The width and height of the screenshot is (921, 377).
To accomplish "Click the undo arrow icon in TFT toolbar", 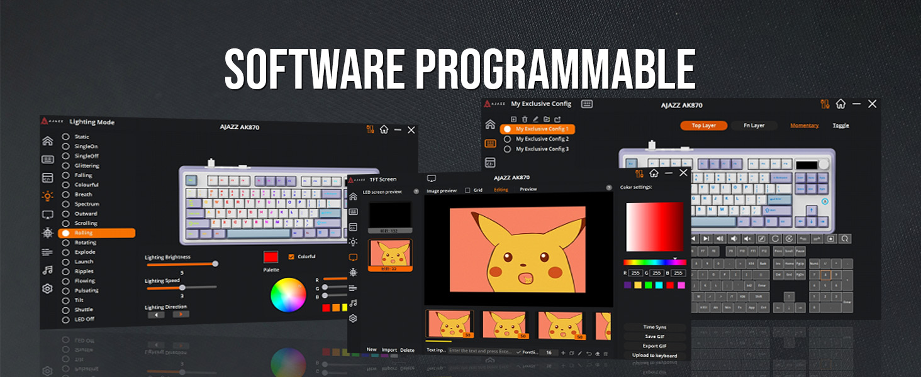I will tap(589, 353).
